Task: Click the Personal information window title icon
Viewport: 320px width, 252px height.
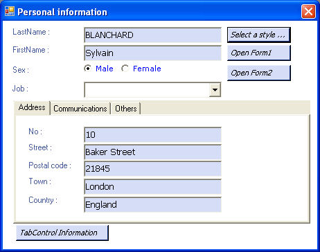Action: [10, 11]
